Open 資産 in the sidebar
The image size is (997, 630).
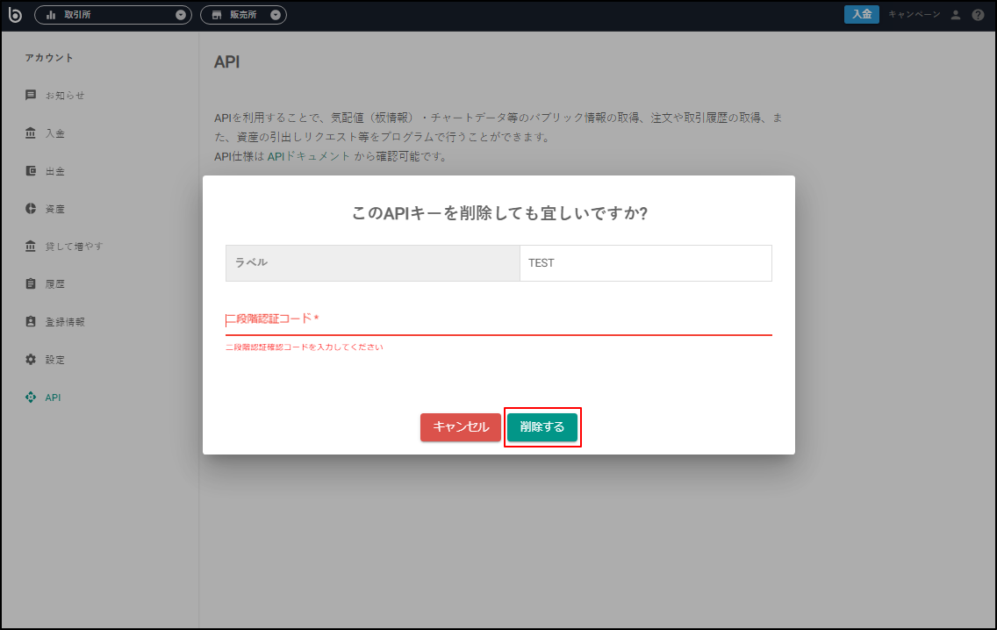(54, 209)
